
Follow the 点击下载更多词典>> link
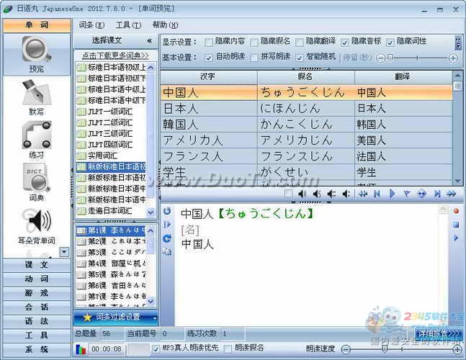(x=115, y=55)
